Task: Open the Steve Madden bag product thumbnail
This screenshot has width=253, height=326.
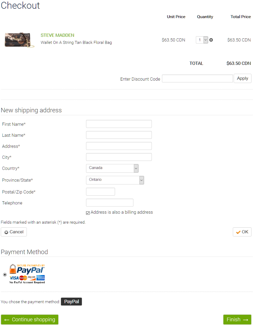Action: [19, 40]
